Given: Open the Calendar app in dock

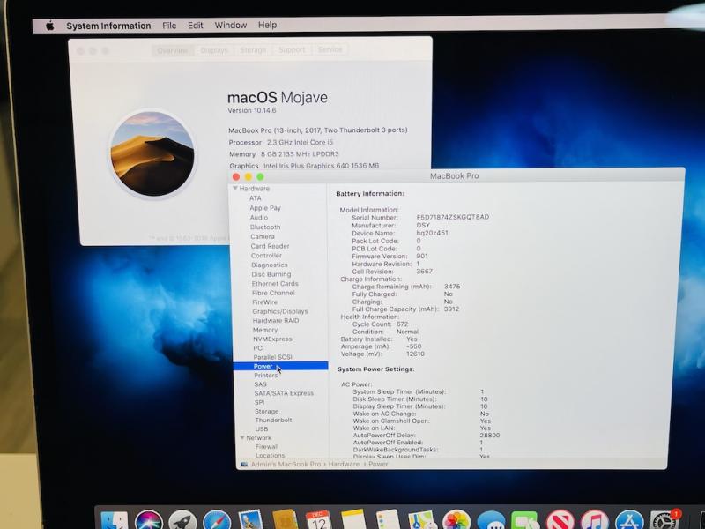Looking at the screenshot, I should tap(317, 520).
